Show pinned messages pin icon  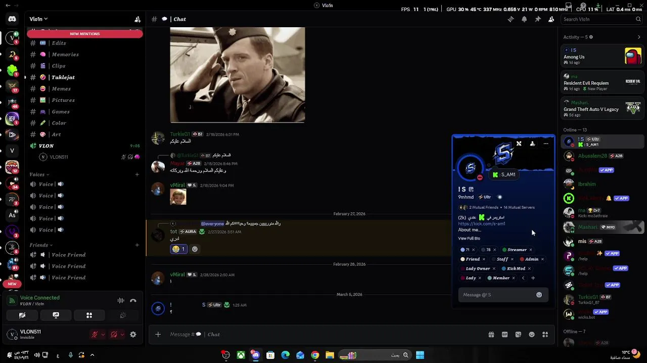538,19
